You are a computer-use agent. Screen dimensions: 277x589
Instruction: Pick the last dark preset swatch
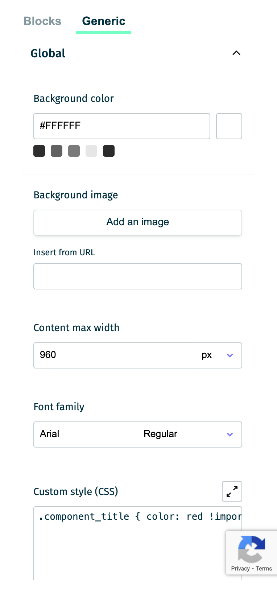coord(109,151)
